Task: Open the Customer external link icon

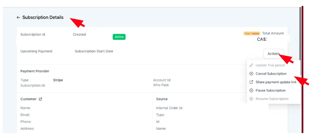Action: coord(40,99)
